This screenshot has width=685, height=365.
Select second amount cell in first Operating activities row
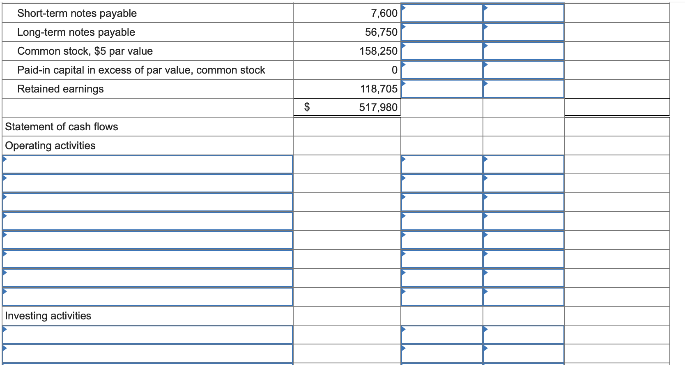pyautogui.click(x=524, y=164)
